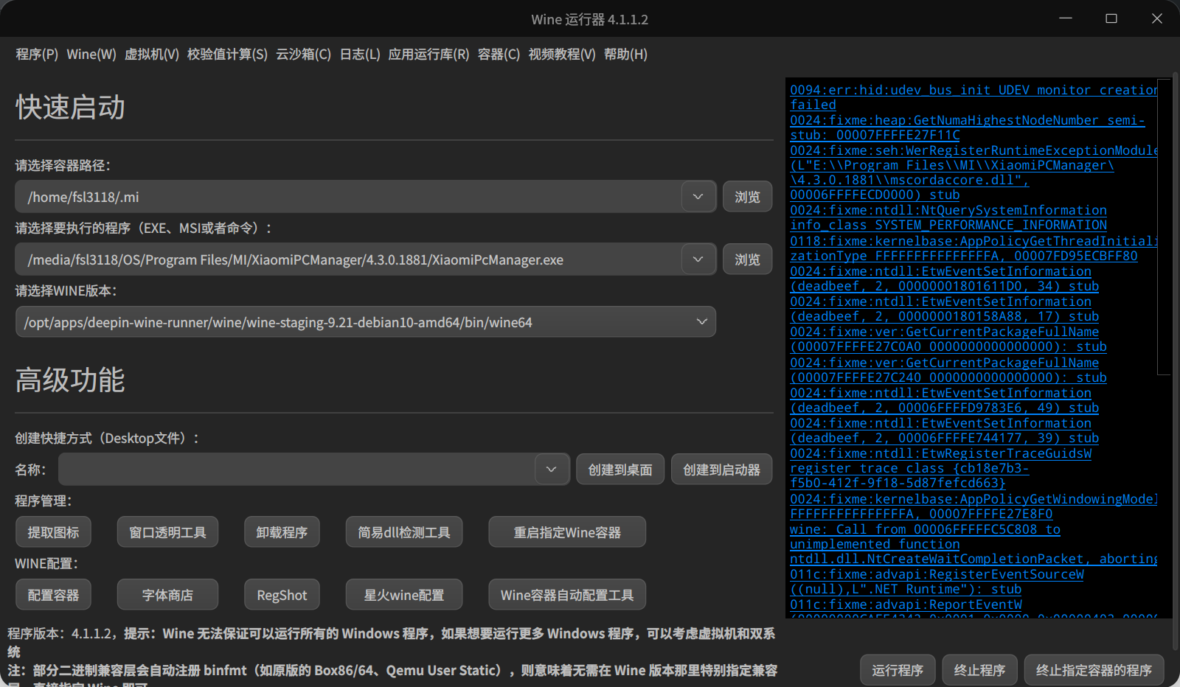
Task: Open the 视频教程(V) menu
Action: click(x=562, y=55)
